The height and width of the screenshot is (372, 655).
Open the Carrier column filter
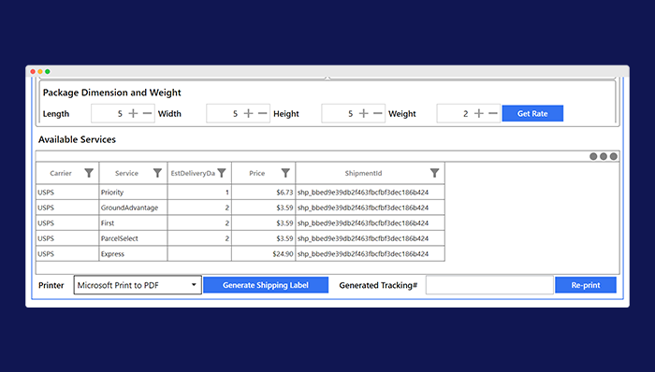click(89, 173)
